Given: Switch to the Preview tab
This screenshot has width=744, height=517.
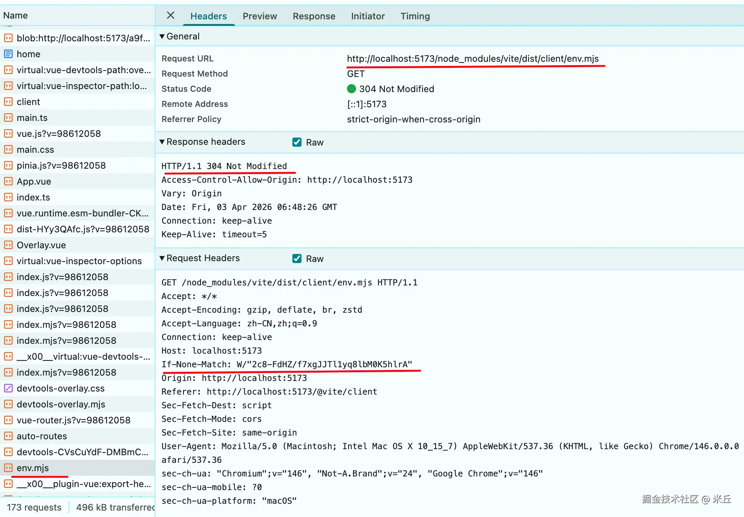Looking at the screenshot, I should (260, 16).
